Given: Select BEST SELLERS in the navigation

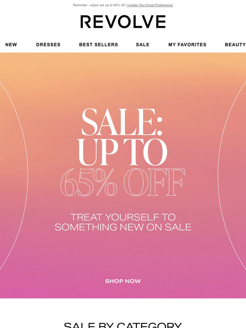Looking at the screenshot, I should click(98, 44).
